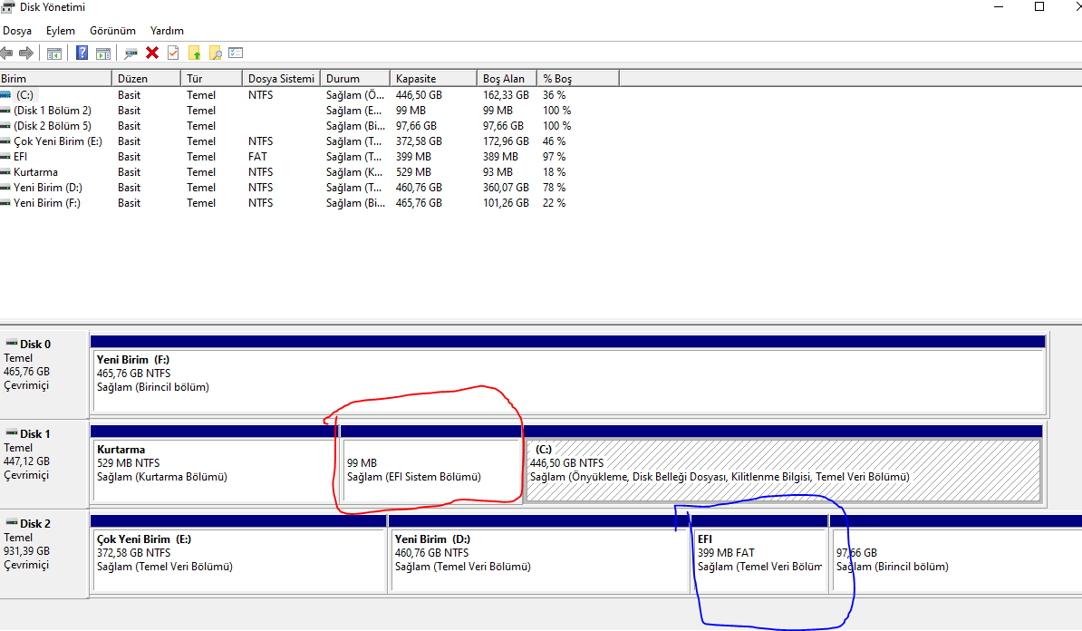Image resolution: width=1082 pixels, height=631 pixels.
Task: Click the checklist settings toolbar icon
Action: coord(236,53)
